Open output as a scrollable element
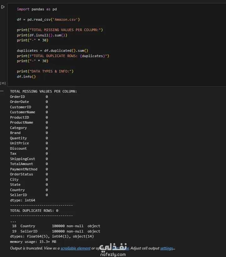226x257 pixels. coord(75,248)
